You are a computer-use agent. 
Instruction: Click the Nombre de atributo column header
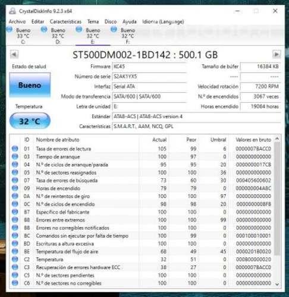58,140
